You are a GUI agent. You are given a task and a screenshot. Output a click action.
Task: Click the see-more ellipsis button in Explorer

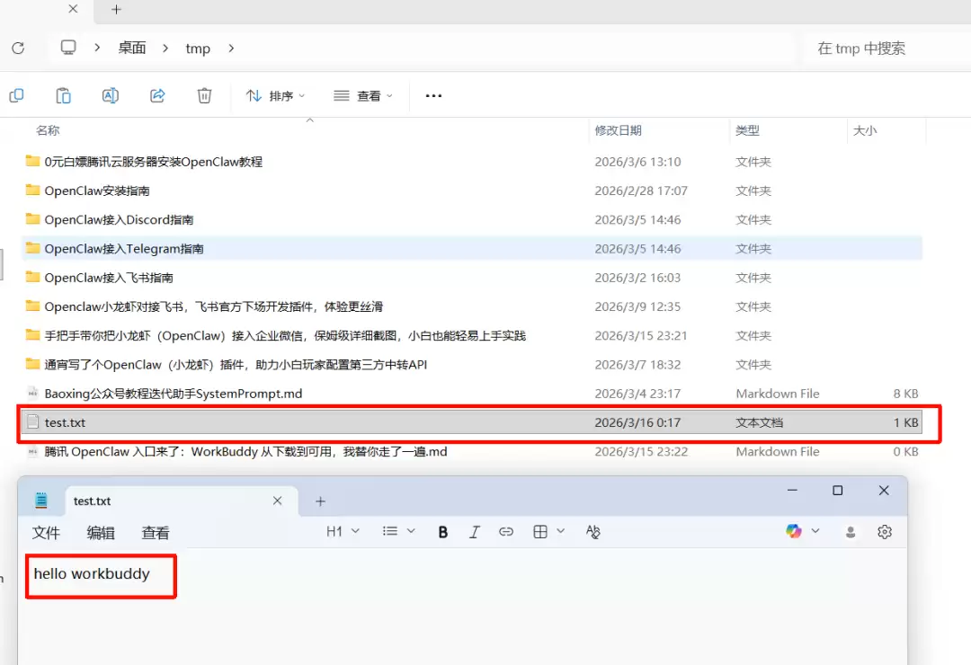tap(433, 95)
